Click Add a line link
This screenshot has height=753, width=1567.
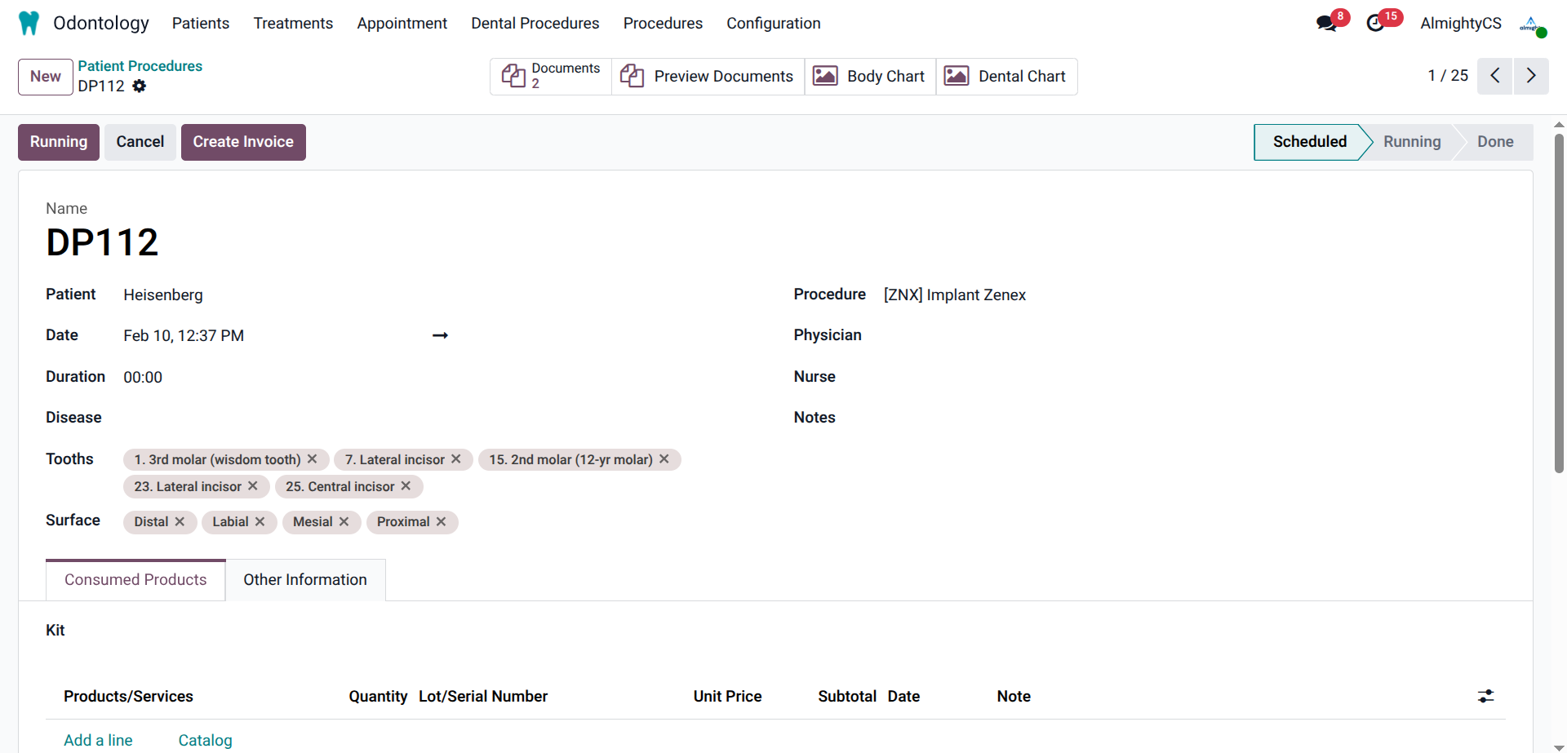pos(98,740)
